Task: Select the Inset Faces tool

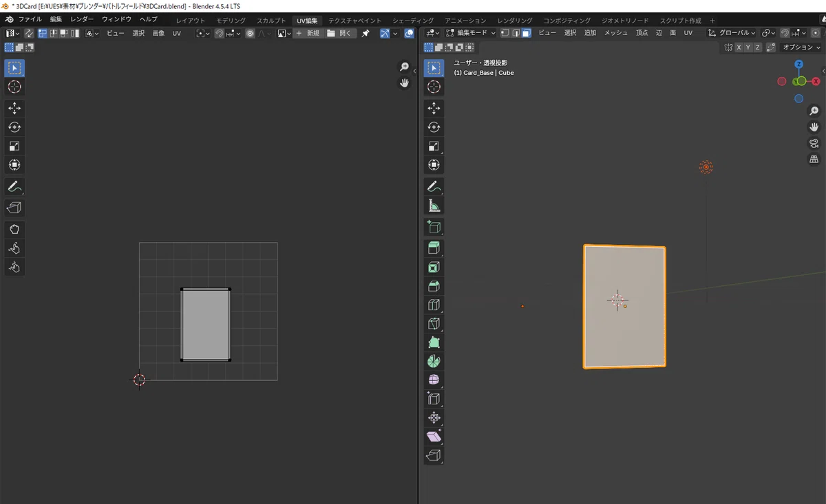Action: [434, 267]
